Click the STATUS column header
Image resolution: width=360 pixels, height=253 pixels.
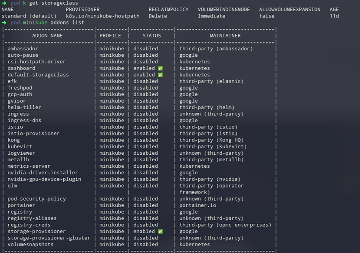click(x=151, y=36)
